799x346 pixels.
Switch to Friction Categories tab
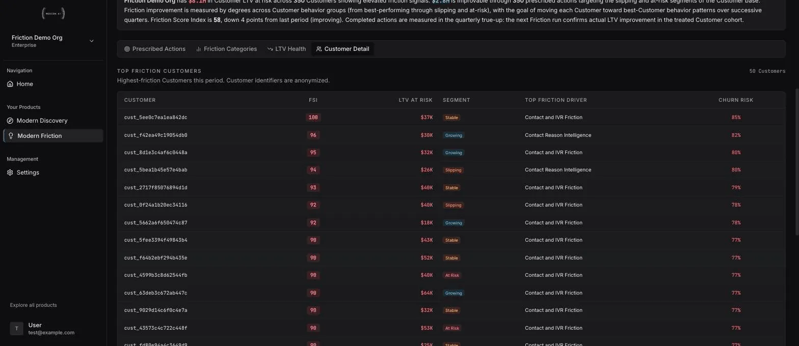(226, 49)
